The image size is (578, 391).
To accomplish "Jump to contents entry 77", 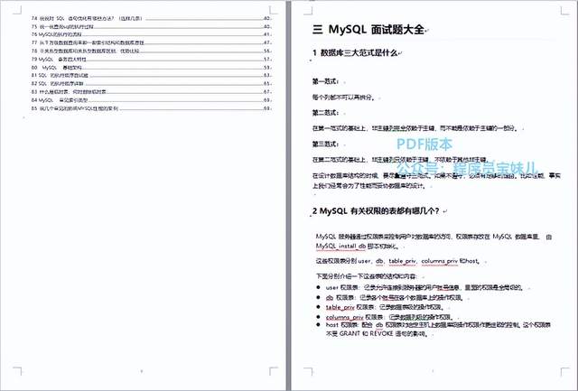I will coord(151,42).
